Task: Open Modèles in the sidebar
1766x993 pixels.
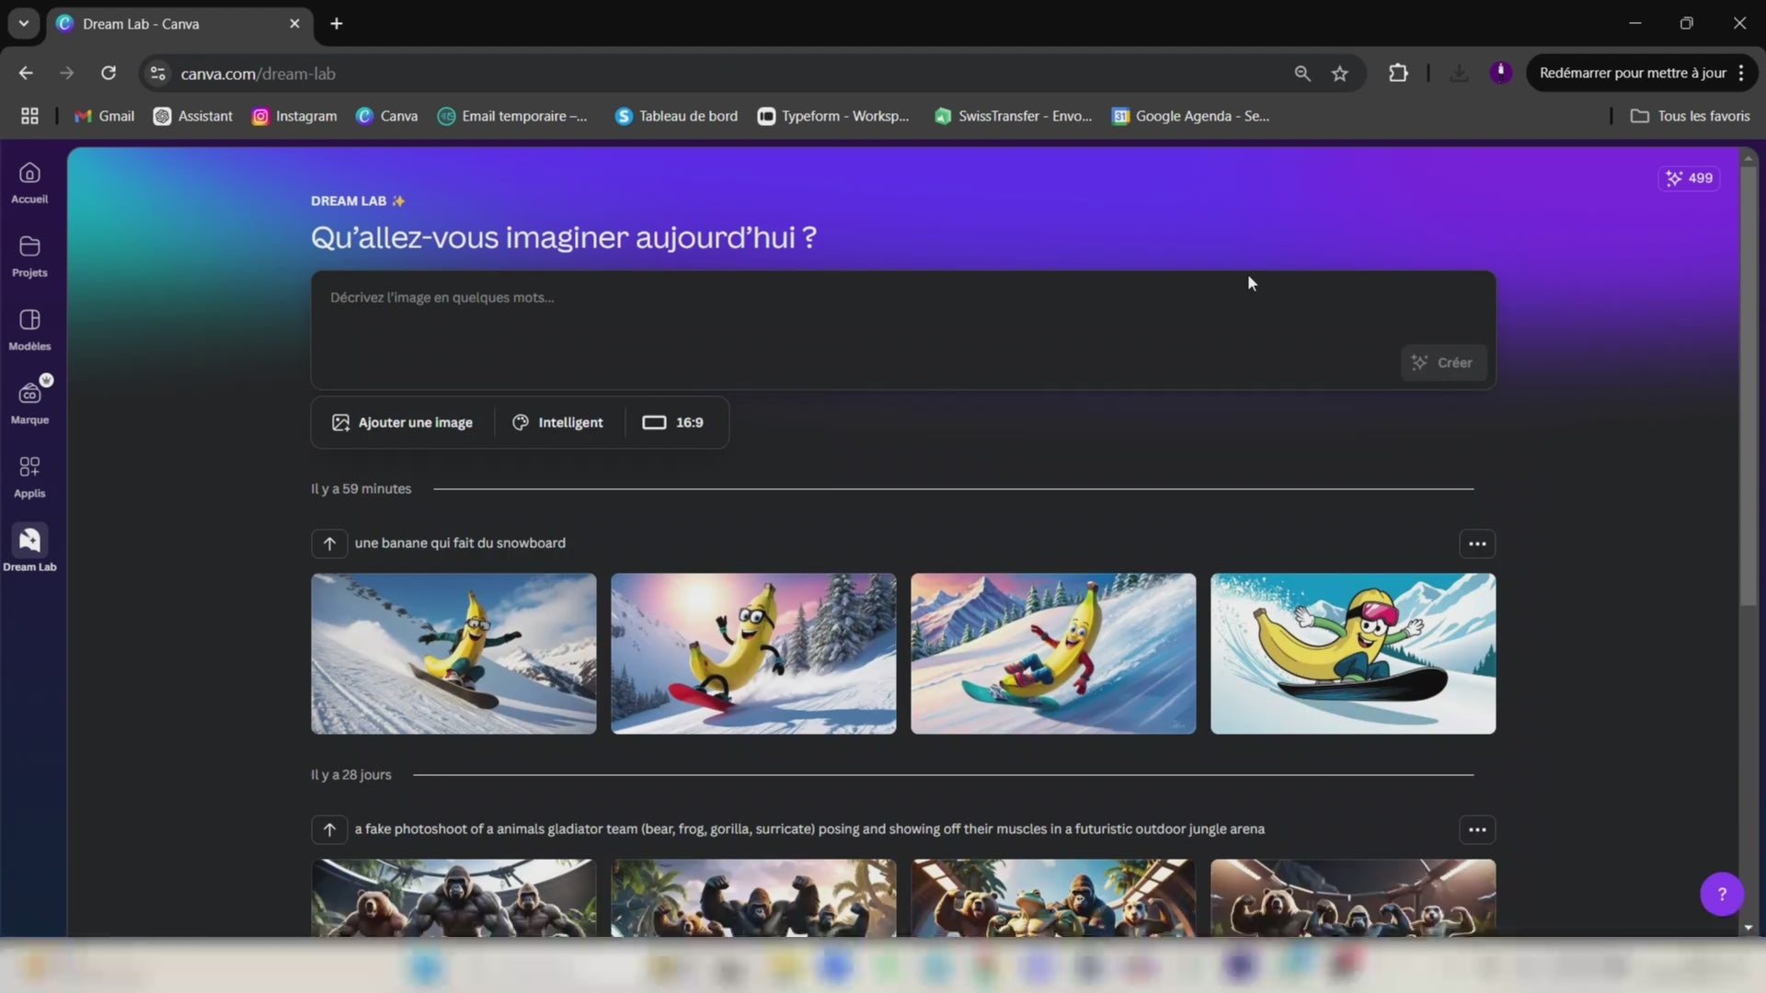Action: [29, 330]
